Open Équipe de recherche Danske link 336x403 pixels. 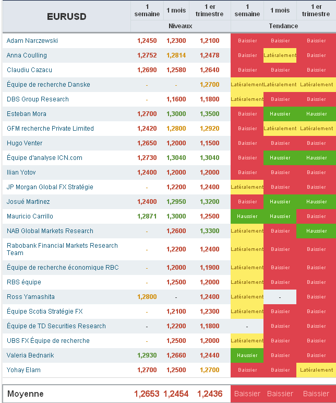(x=48, y=85)
